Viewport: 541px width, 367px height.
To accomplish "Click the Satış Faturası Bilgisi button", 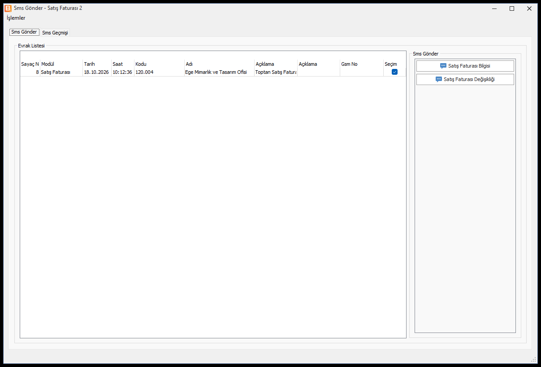I will click(465, 66).
